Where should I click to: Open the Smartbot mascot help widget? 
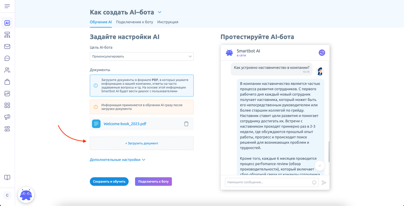26,195
